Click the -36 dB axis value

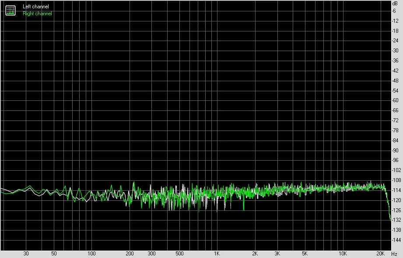[x=395, y=61]
